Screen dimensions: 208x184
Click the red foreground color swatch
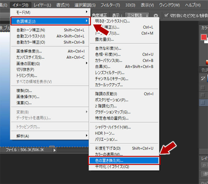204,37
